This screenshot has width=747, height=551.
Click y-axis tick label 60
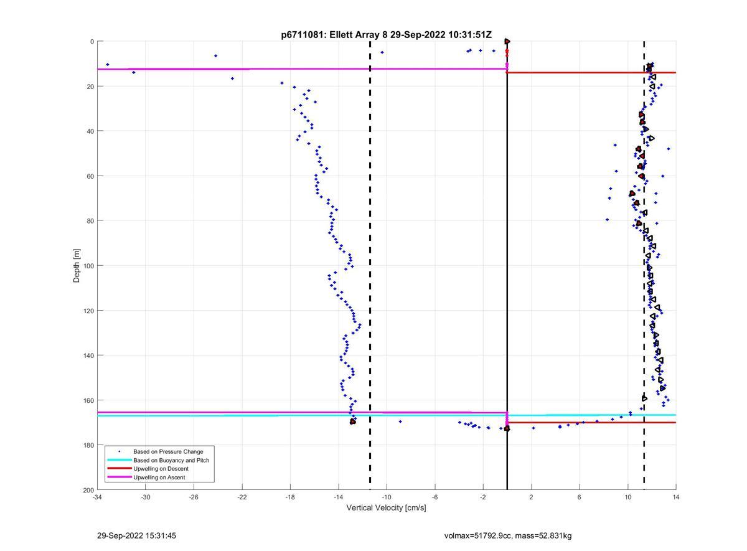point(90,176)
